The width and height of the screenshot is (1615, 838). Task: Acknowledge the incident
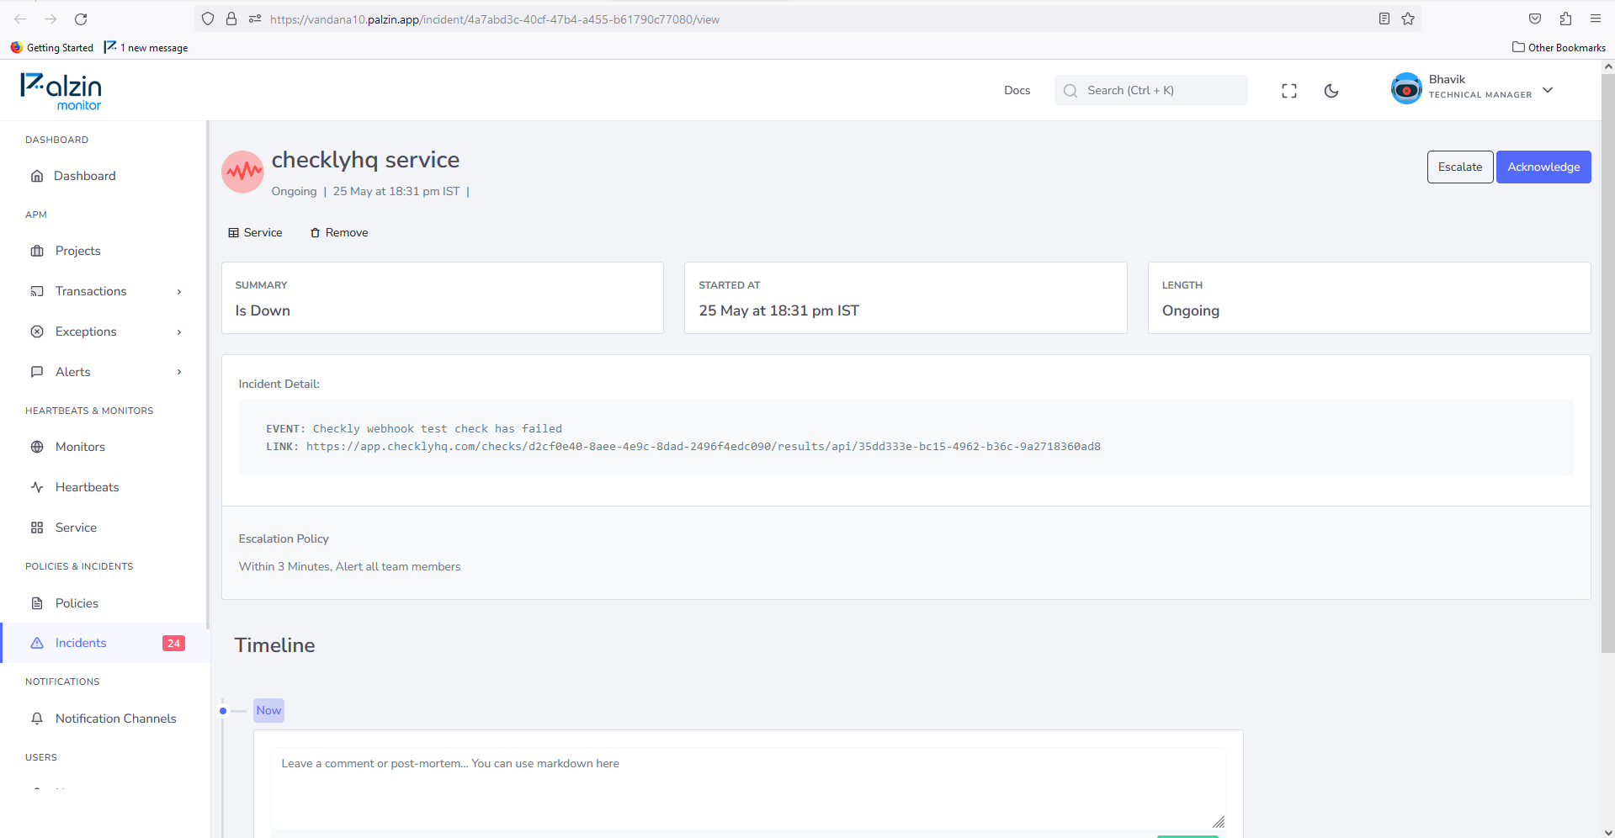pyautogui.click(x=1543, y=167)
